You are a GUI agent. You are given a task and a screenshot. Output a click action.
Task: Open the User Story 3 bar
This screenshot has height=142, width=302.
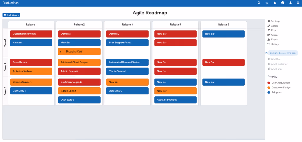(127, 91)
